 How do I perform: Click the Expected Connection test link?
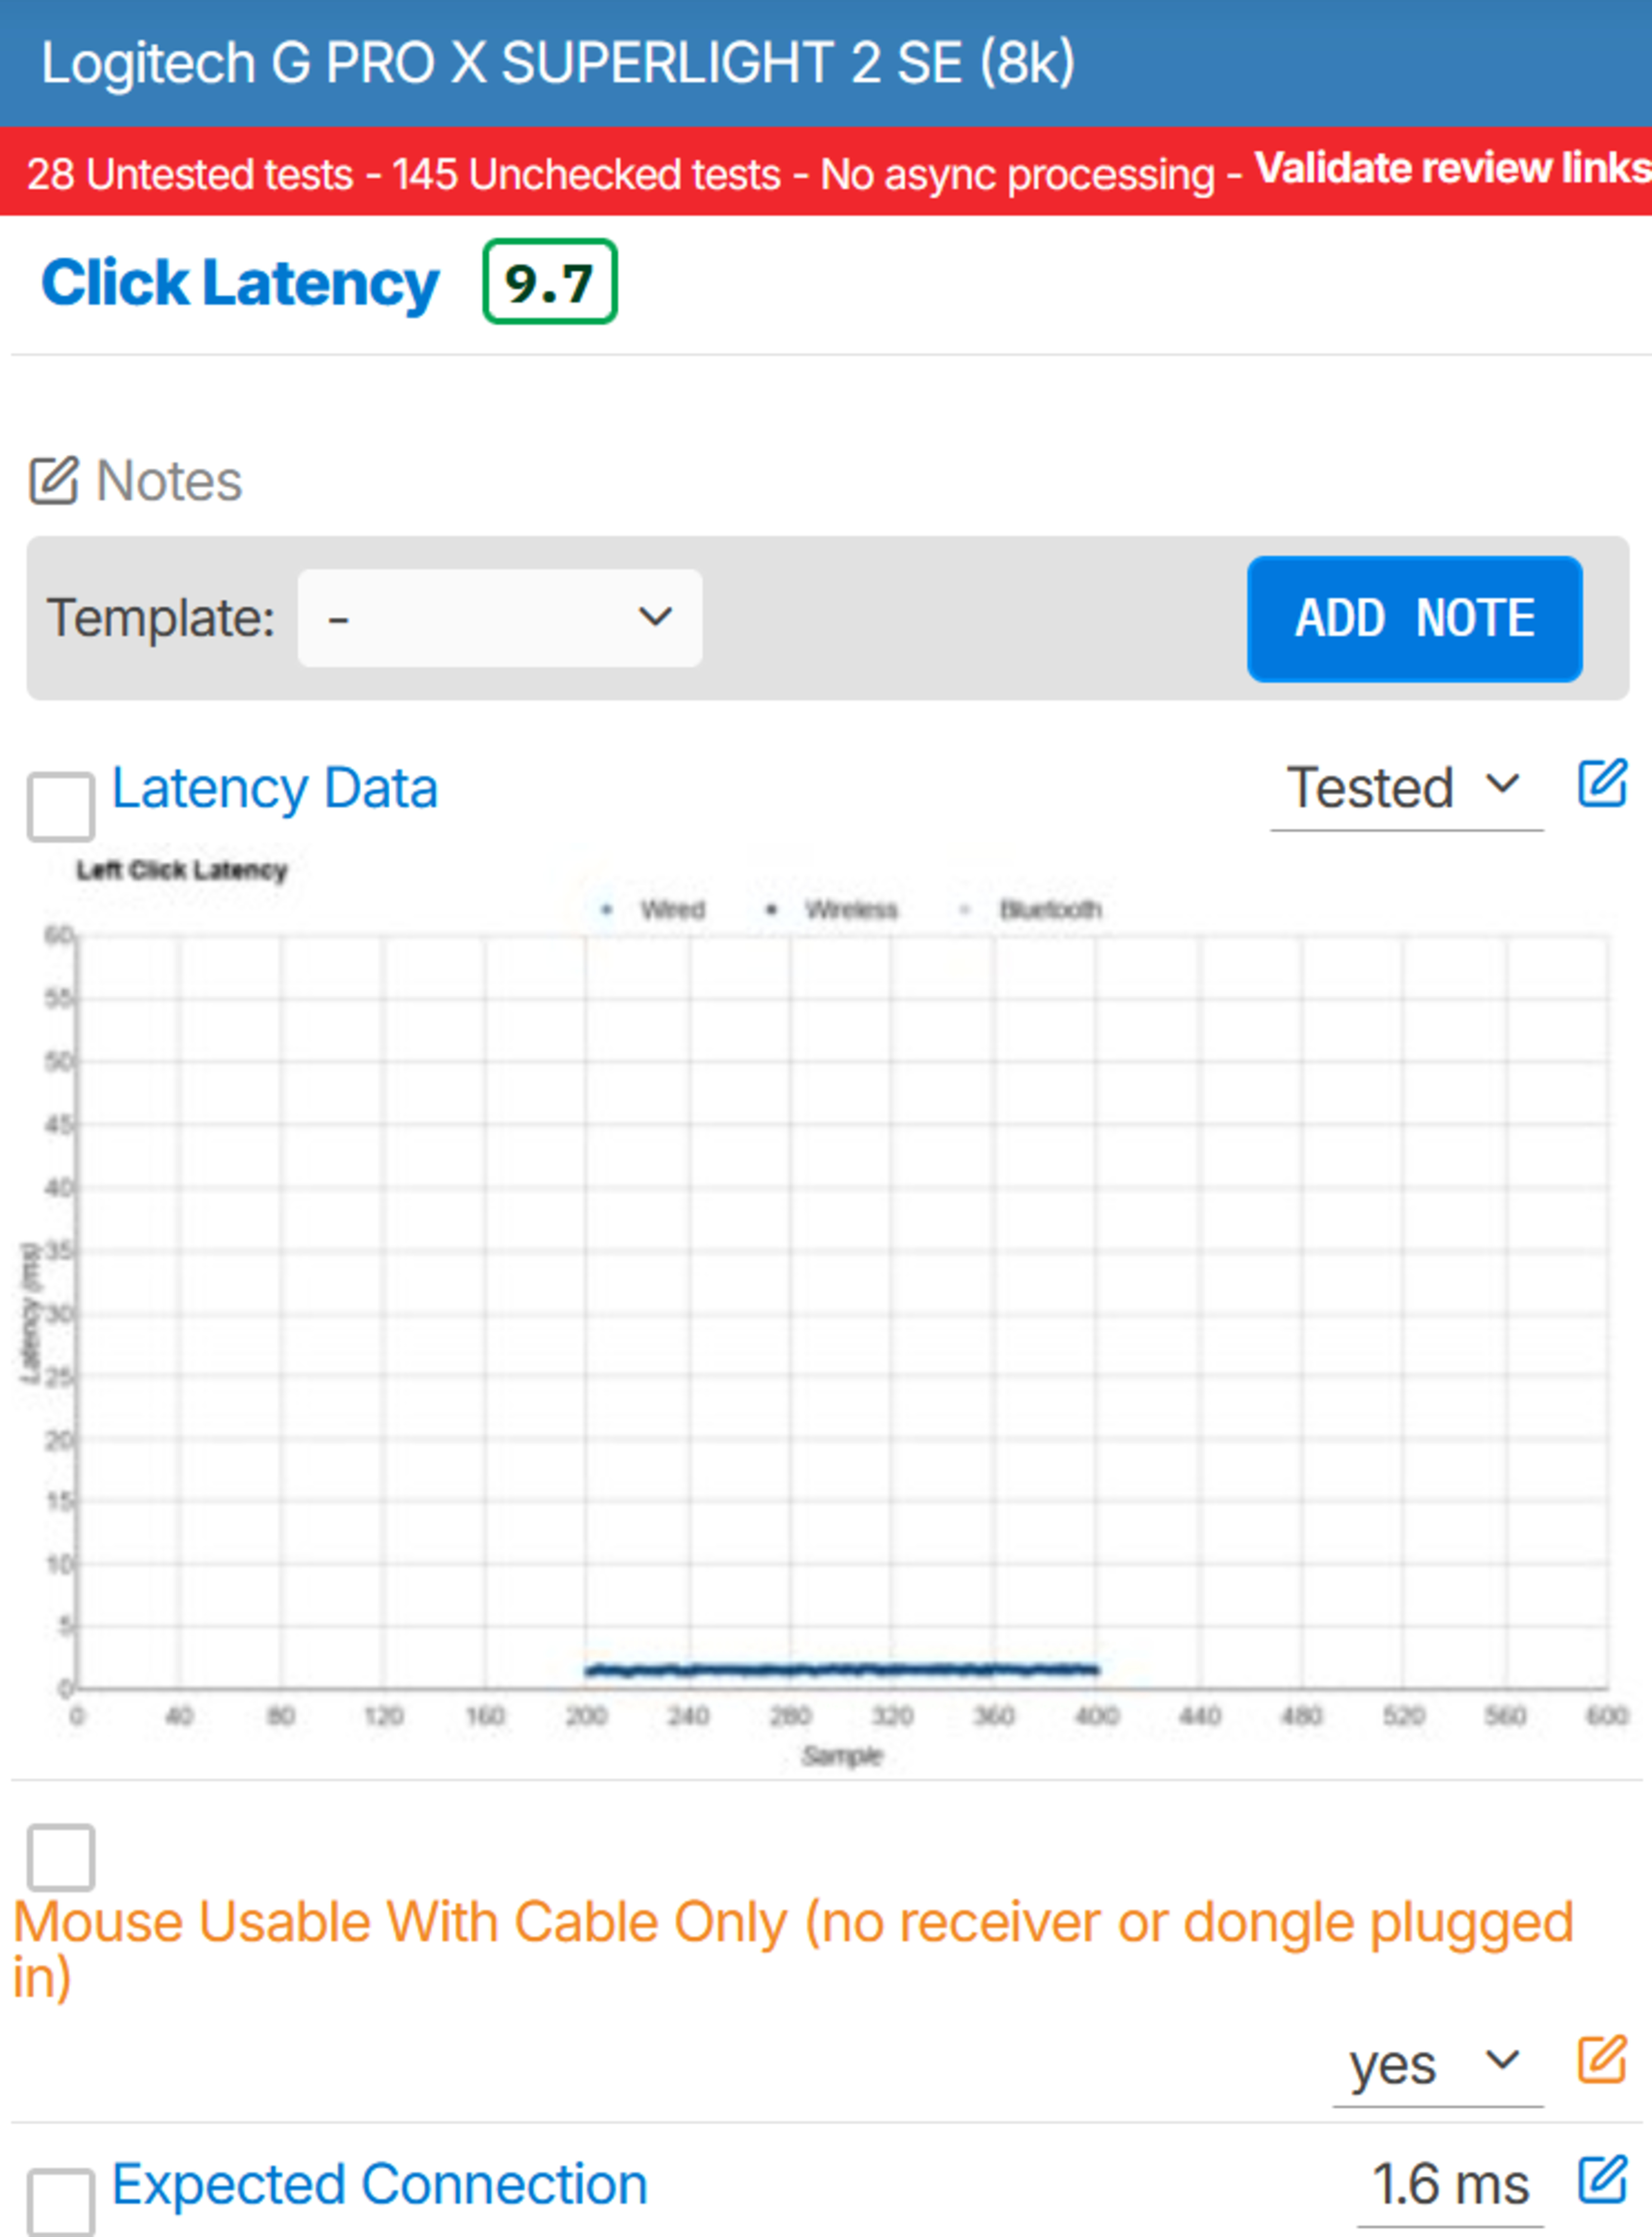click(x=379, y=2184)
